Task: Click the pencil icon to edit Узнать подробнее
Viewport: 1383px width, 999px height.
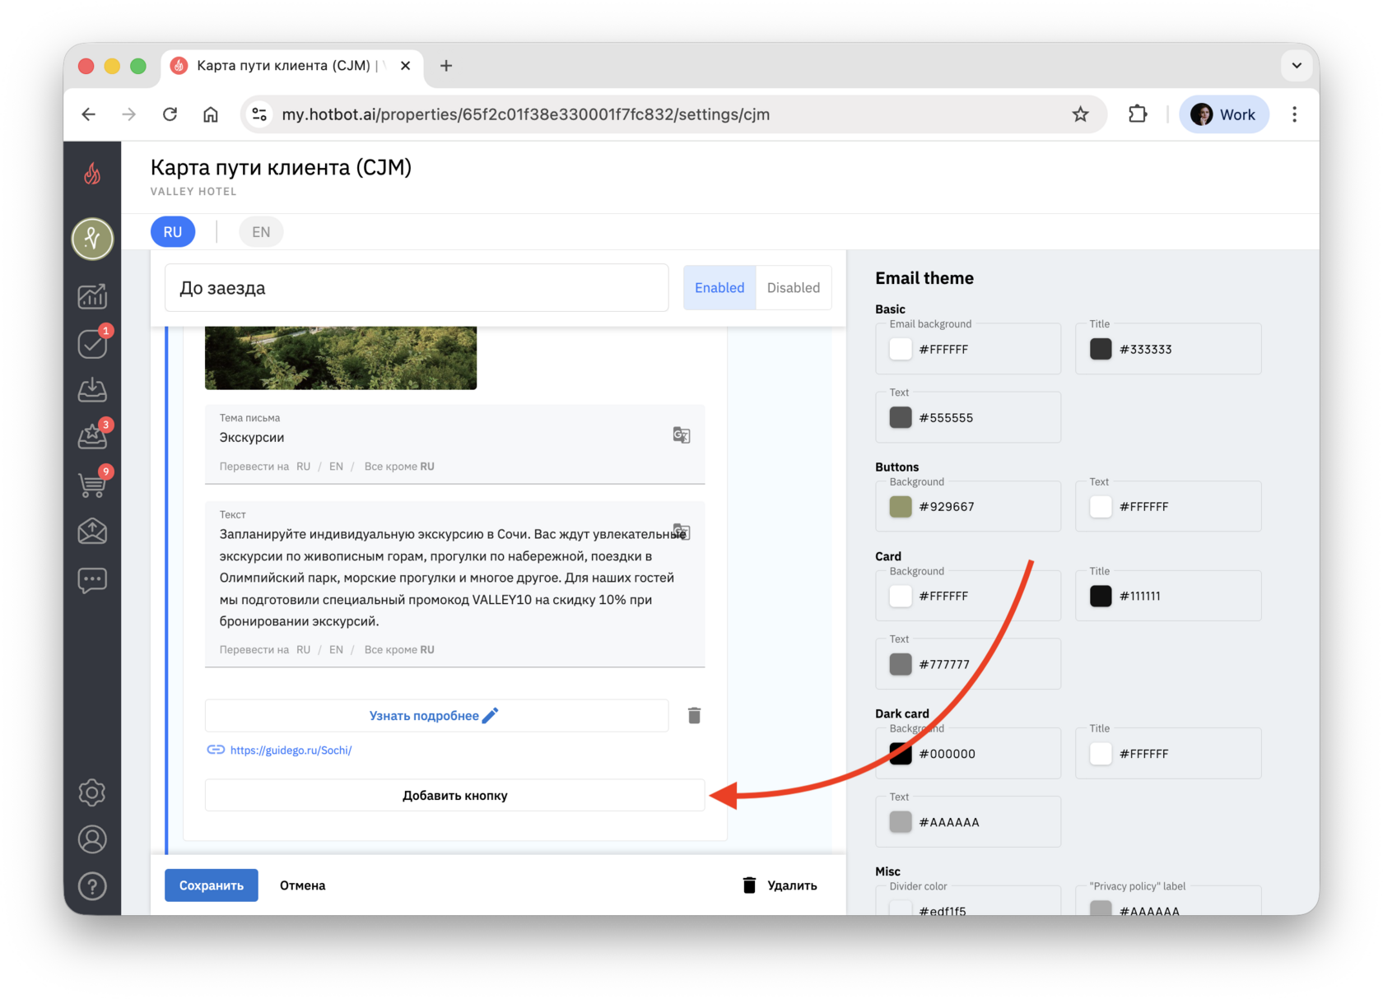Action: click(491, 716)
